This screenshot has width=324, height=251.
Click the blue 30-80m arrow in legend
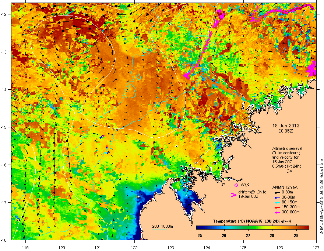(x=277, y=197)
